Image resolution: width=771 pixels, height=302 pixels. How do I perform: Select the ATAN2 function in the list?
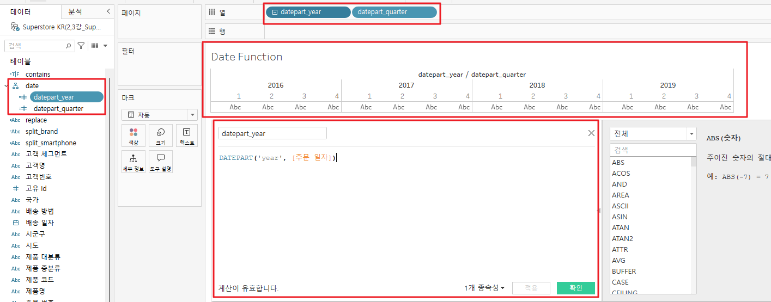622,239
